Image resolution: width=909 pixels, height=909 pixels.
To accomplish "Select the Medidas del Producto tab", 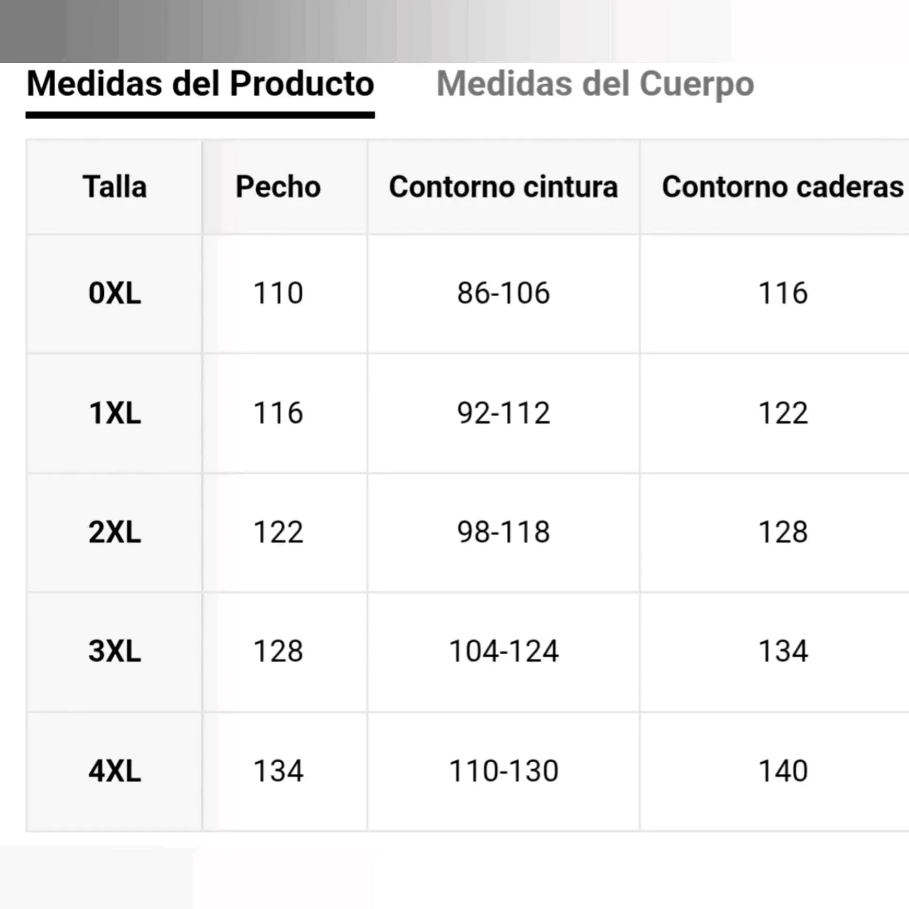I will (x=200, y=84).
